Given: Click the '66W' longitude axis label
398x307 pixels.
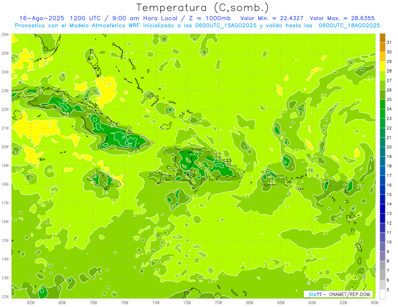Looking at the screenshot, I should 281,302.
